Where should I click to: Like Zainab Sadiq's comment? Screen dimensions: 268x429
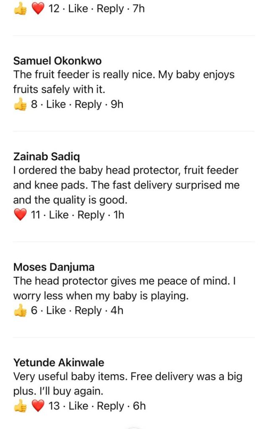click(x=59, y=215)
